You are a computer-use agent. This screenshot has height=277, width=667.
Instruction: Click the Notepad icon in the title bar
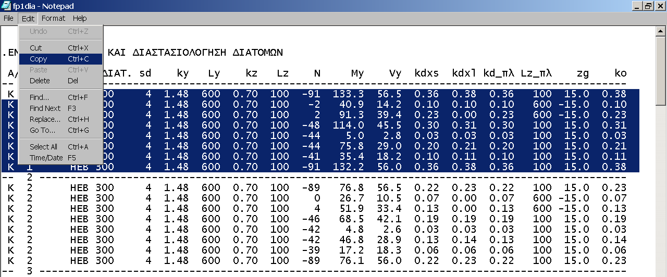click(6, 6)
